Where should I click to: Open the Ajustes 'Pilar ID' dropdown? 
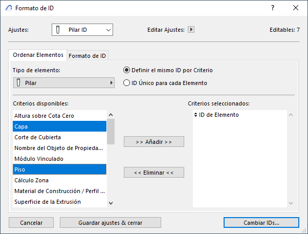pos(82,30)
